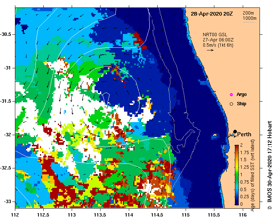Click the 200m depth contour label
This screenshot has width=276, height=221.
point(248,13)
